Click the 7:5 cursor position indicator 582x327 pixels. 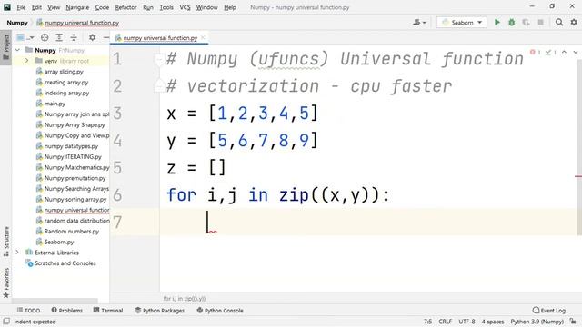pos(427,322)
